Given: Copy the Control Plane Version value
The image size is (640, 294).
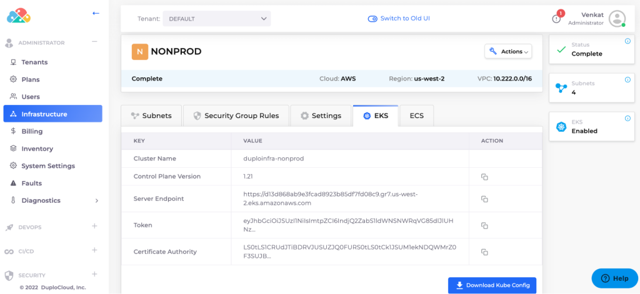Looking at the screenshot, I should pos(484,177).
